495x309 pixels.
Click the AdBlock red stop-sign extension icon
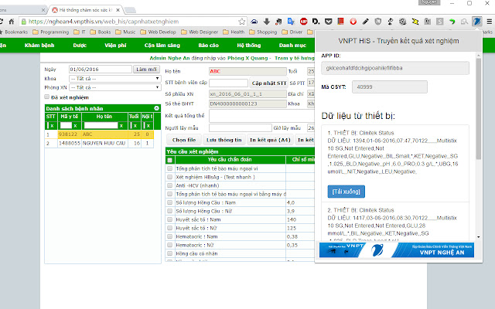(304, 22)
